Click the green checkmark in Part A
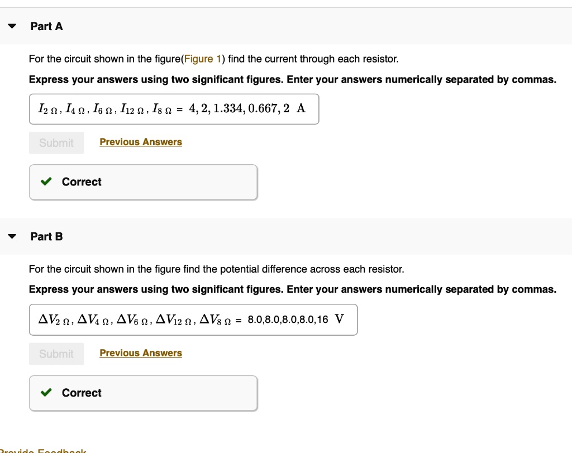 tap(47, 182)
